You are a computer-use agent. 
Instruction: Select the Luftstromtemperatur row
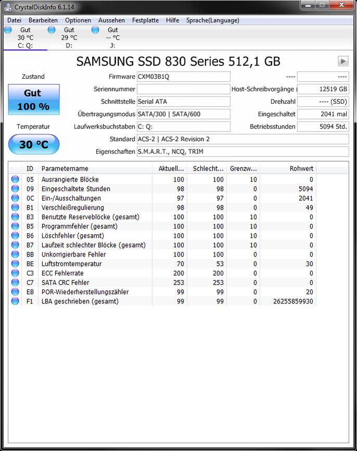point(163,264)
